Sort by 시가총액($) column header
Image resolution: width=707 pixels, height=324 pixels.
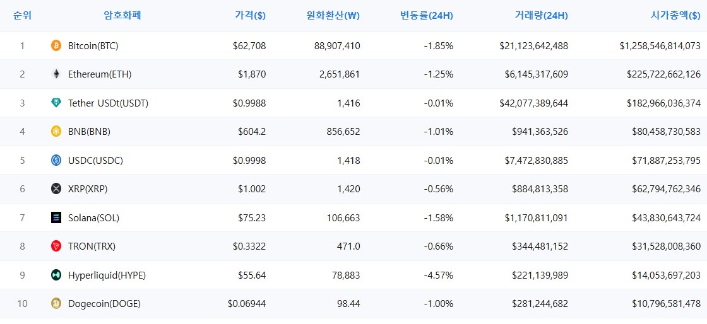675,15
